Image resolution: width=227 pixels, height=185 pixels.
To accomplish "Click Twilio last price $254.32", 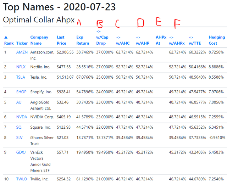I will point(64,179).
